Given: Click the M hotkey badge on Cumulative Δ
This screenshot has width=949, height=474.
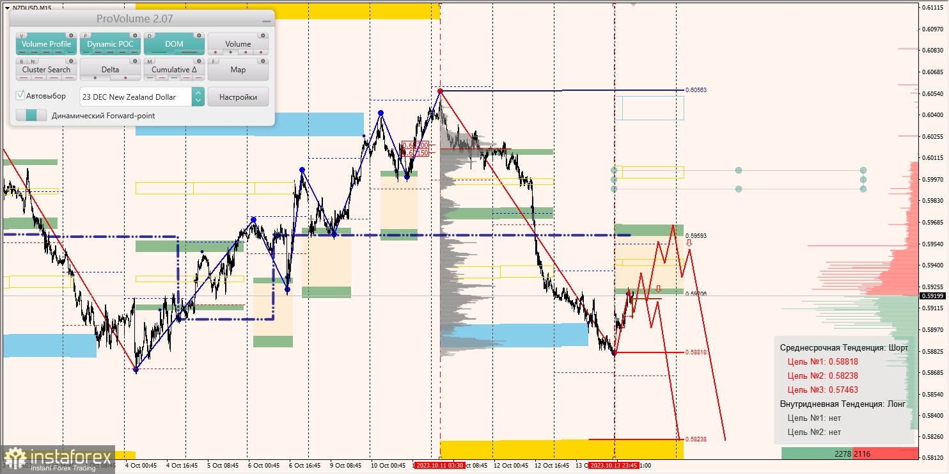Looking at the screenshot, I should click(151, 62).
